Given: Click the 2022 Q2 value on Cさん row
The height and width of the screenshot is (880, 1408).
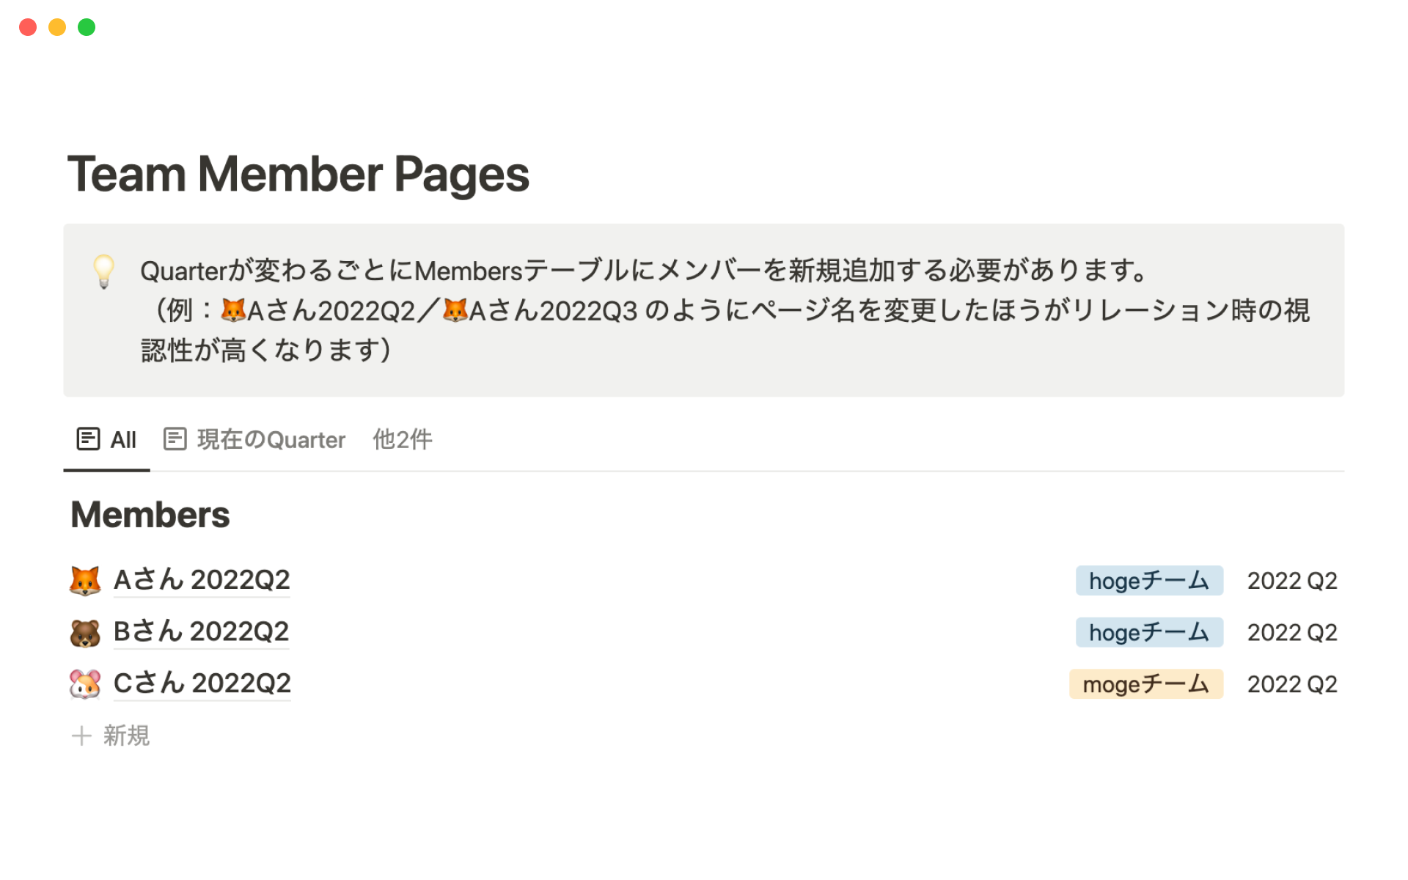Looking at the screenshot, I should click(x=1291, y=684).
